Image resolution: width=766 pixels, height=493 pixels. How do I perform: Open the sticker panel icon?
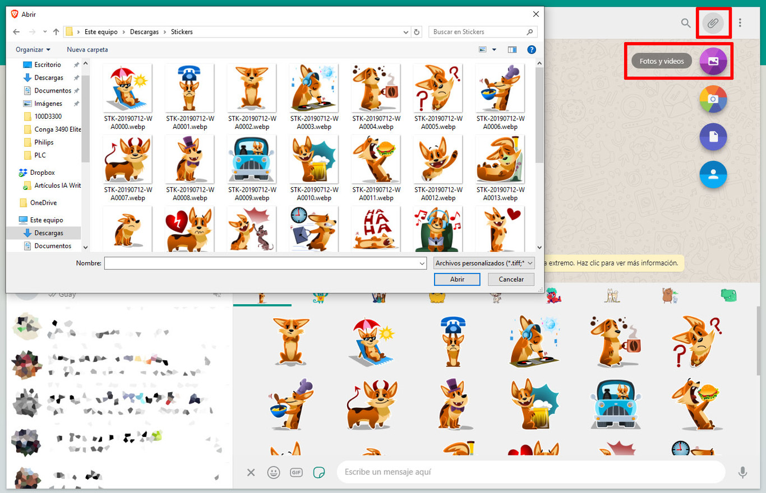pos(318,472)
